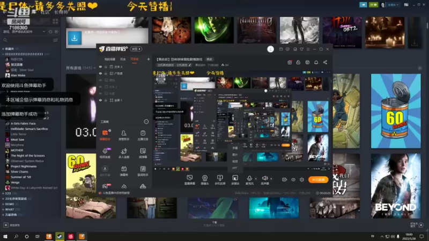Launch the 视频连麦 tool
The height and width of the screenshot is (241, 429).
pyautogui.click(x=105, y=153)
